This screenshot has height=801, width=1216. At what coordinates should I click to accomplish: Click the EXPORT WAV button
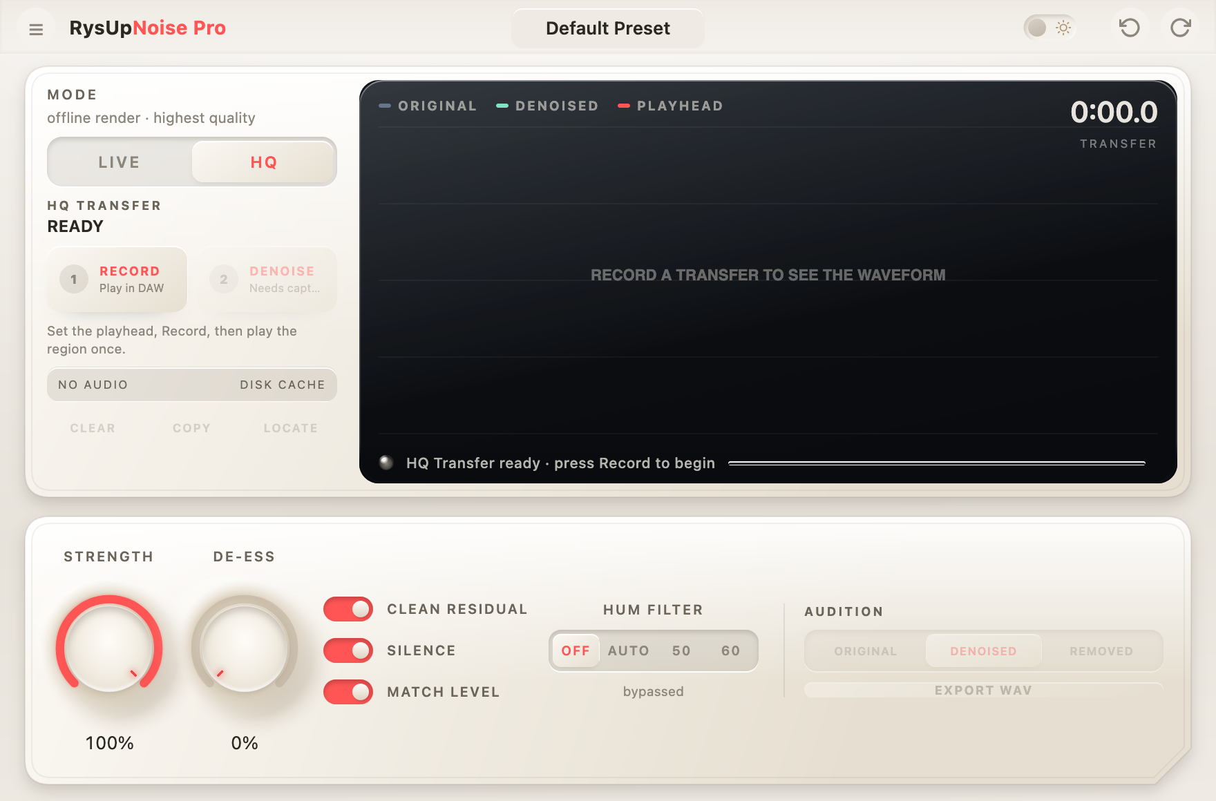coord(983,691)
